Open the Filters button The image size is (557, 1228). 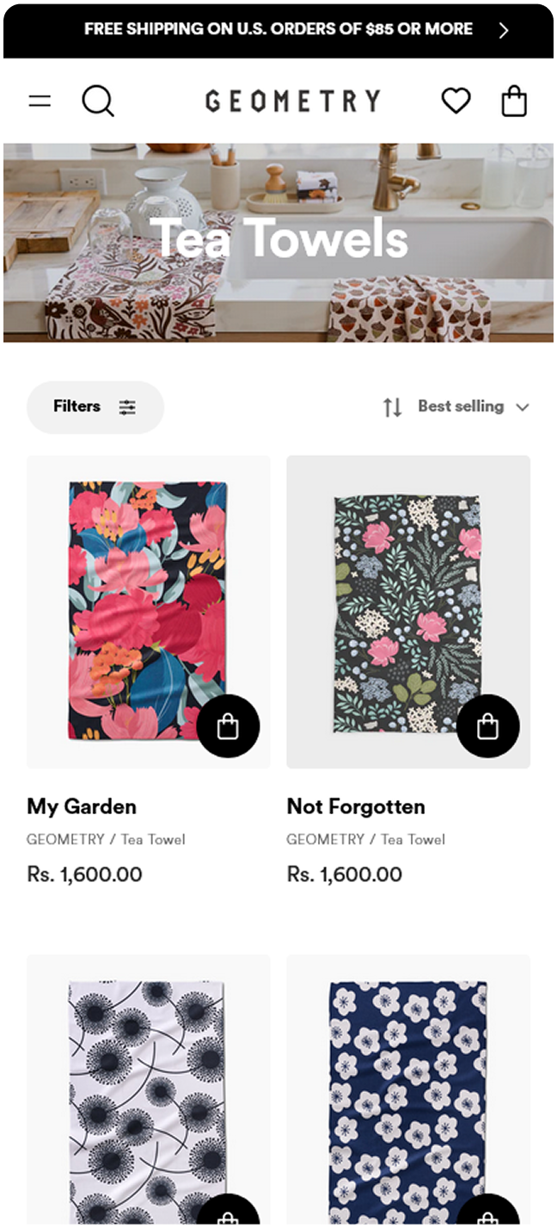pyautogui.click(x=77, y=406)
